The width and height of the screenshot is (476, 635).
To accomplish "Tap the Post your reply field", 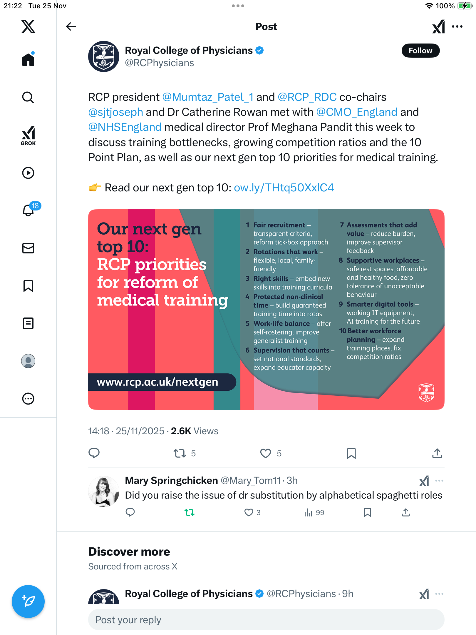I will 266,620.
